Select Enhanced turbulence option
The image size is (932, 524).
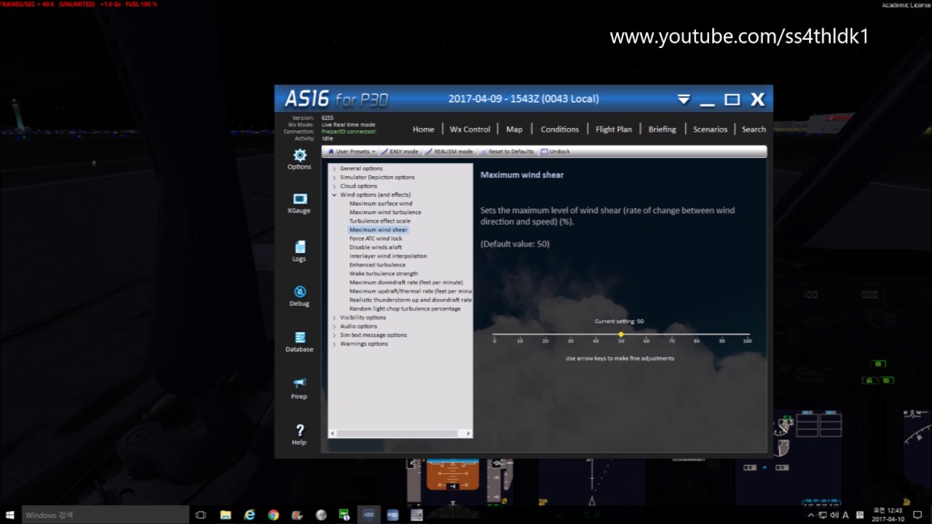377,265
